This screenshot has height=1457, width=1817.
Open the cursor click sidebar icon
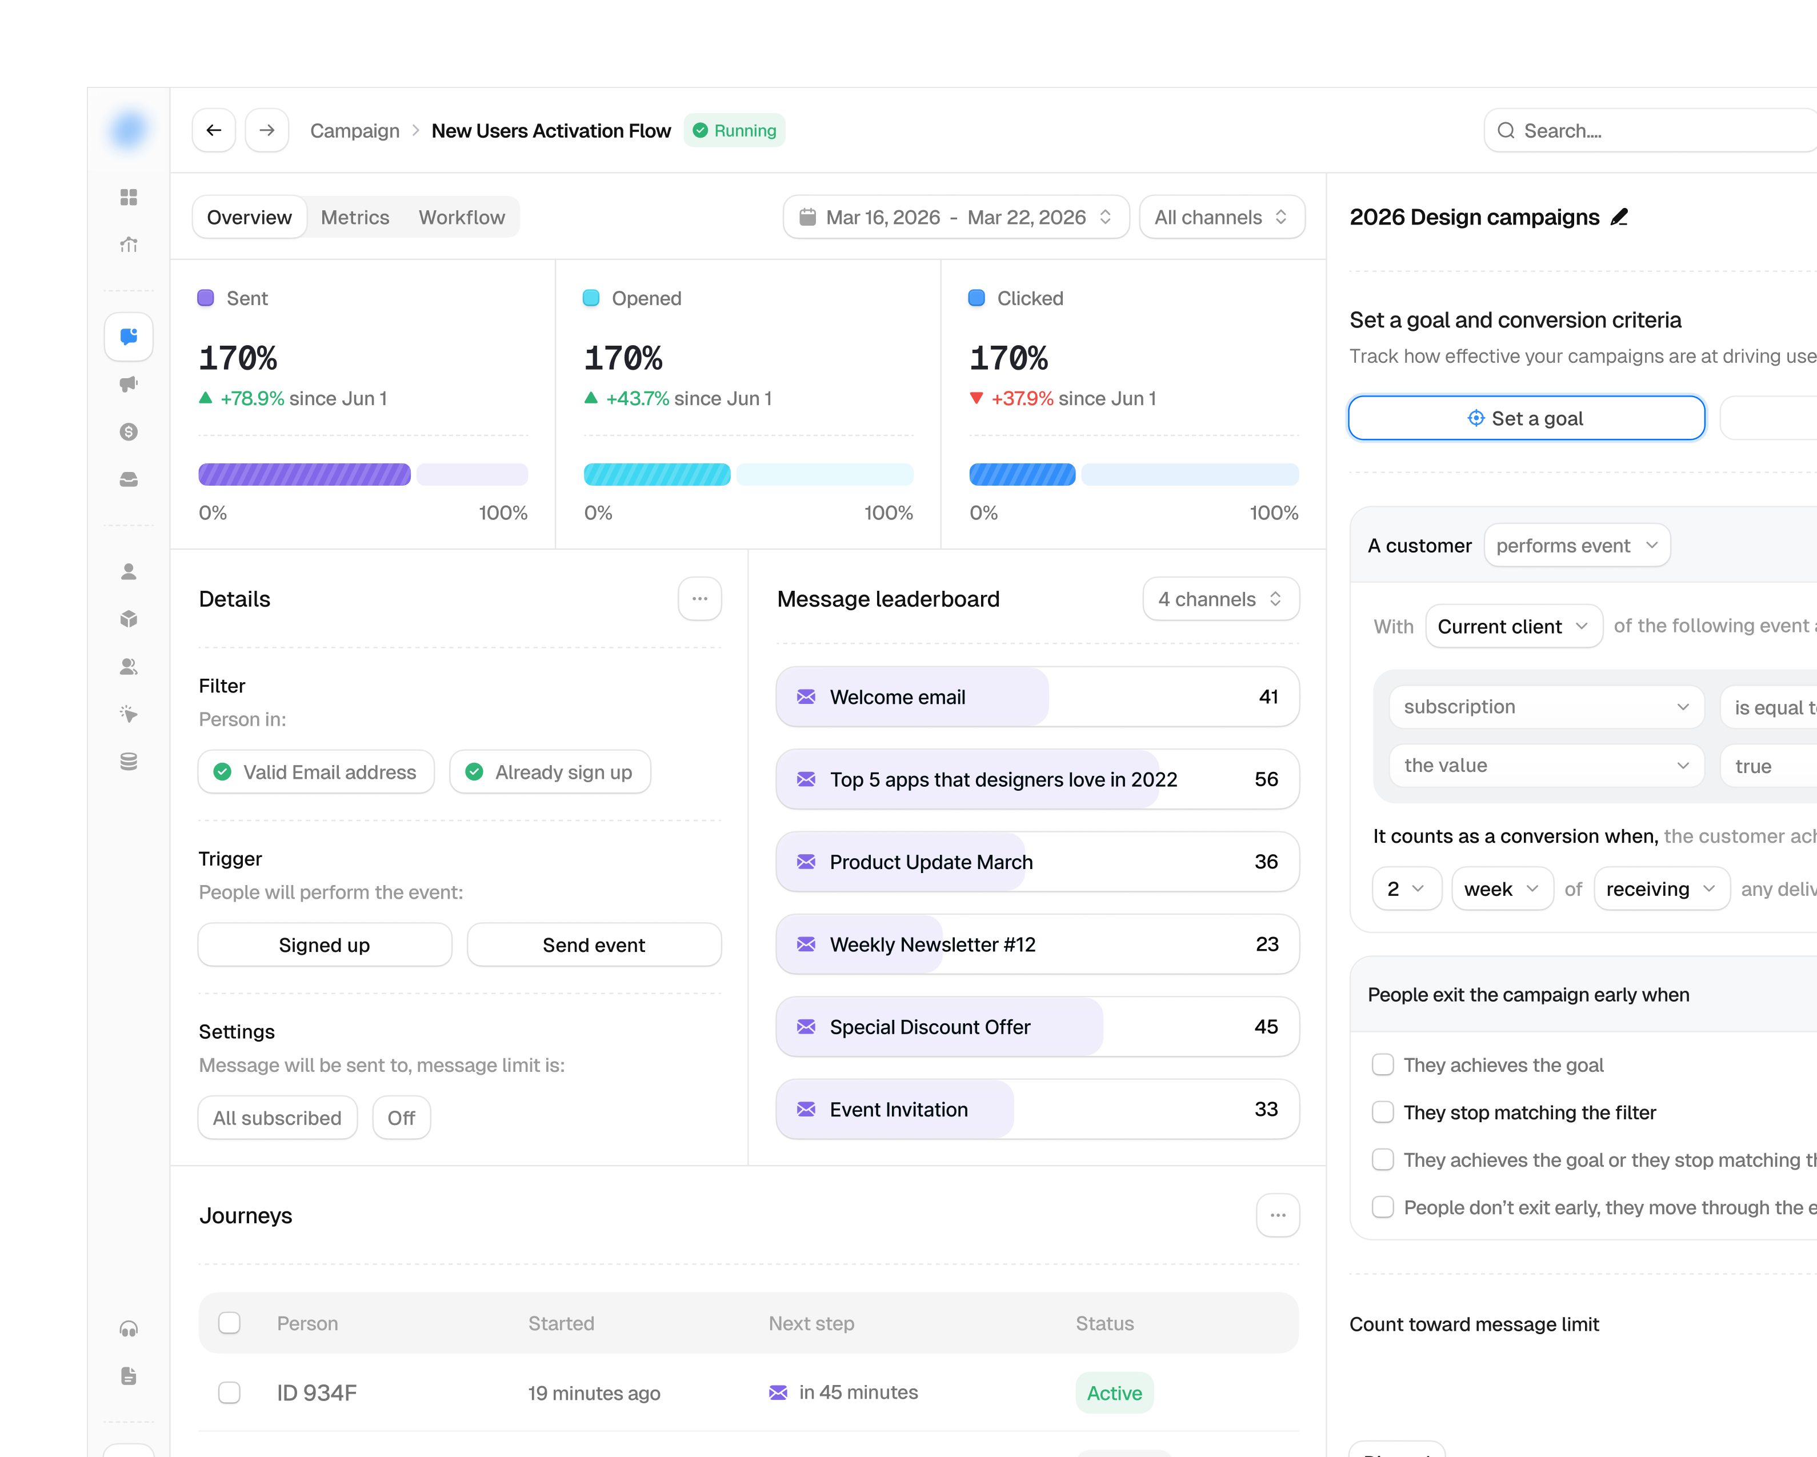128,714
